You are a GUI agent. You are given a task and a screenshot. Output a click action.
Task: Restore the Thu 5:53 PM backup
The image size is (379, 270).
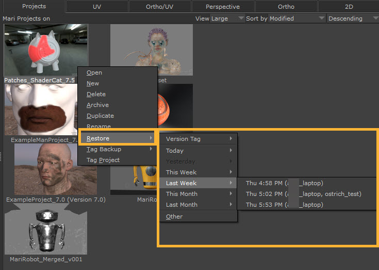[284, 205]
